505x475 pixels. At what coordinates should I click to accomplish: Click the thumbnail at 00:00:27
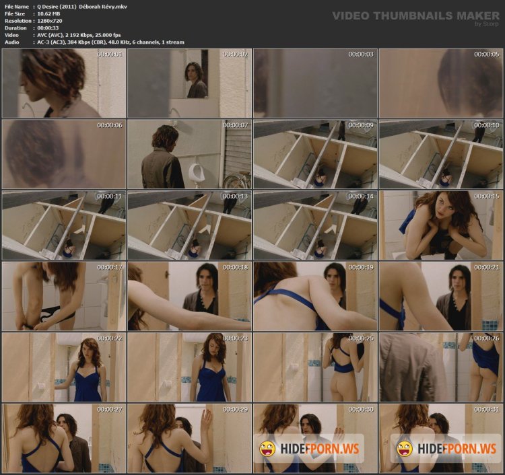[x=64, y=439]
